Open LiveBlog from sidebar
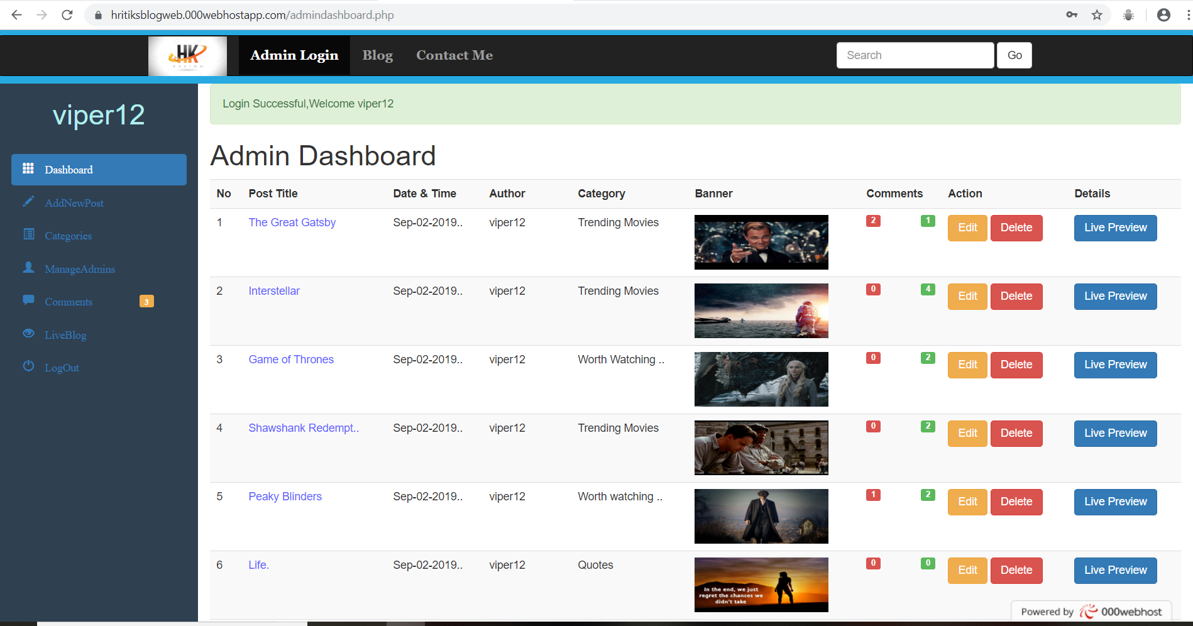Viewport: 1193px width, 626px height. pyautogui.click(x=99, y=335)
